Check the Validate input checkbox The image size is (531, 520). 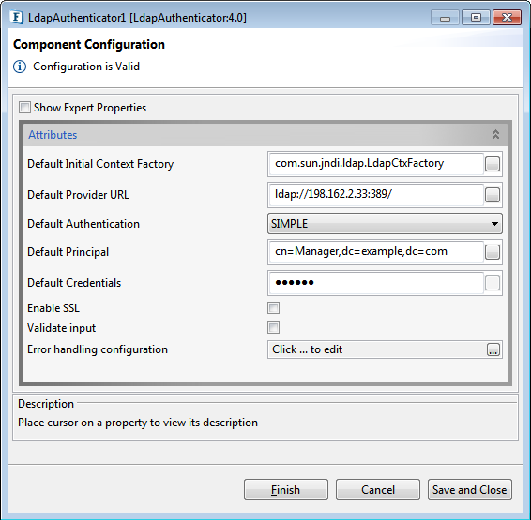point(273,328)
